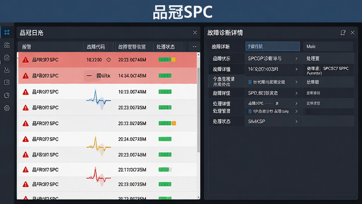
Task: Expand the chevron beside the second blue checkbox row
Action: point(297,112)
